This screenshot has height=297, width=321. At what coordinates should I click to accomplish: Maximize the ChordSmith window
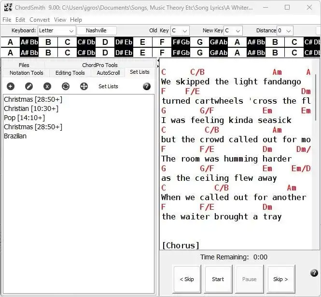(287, 8)
